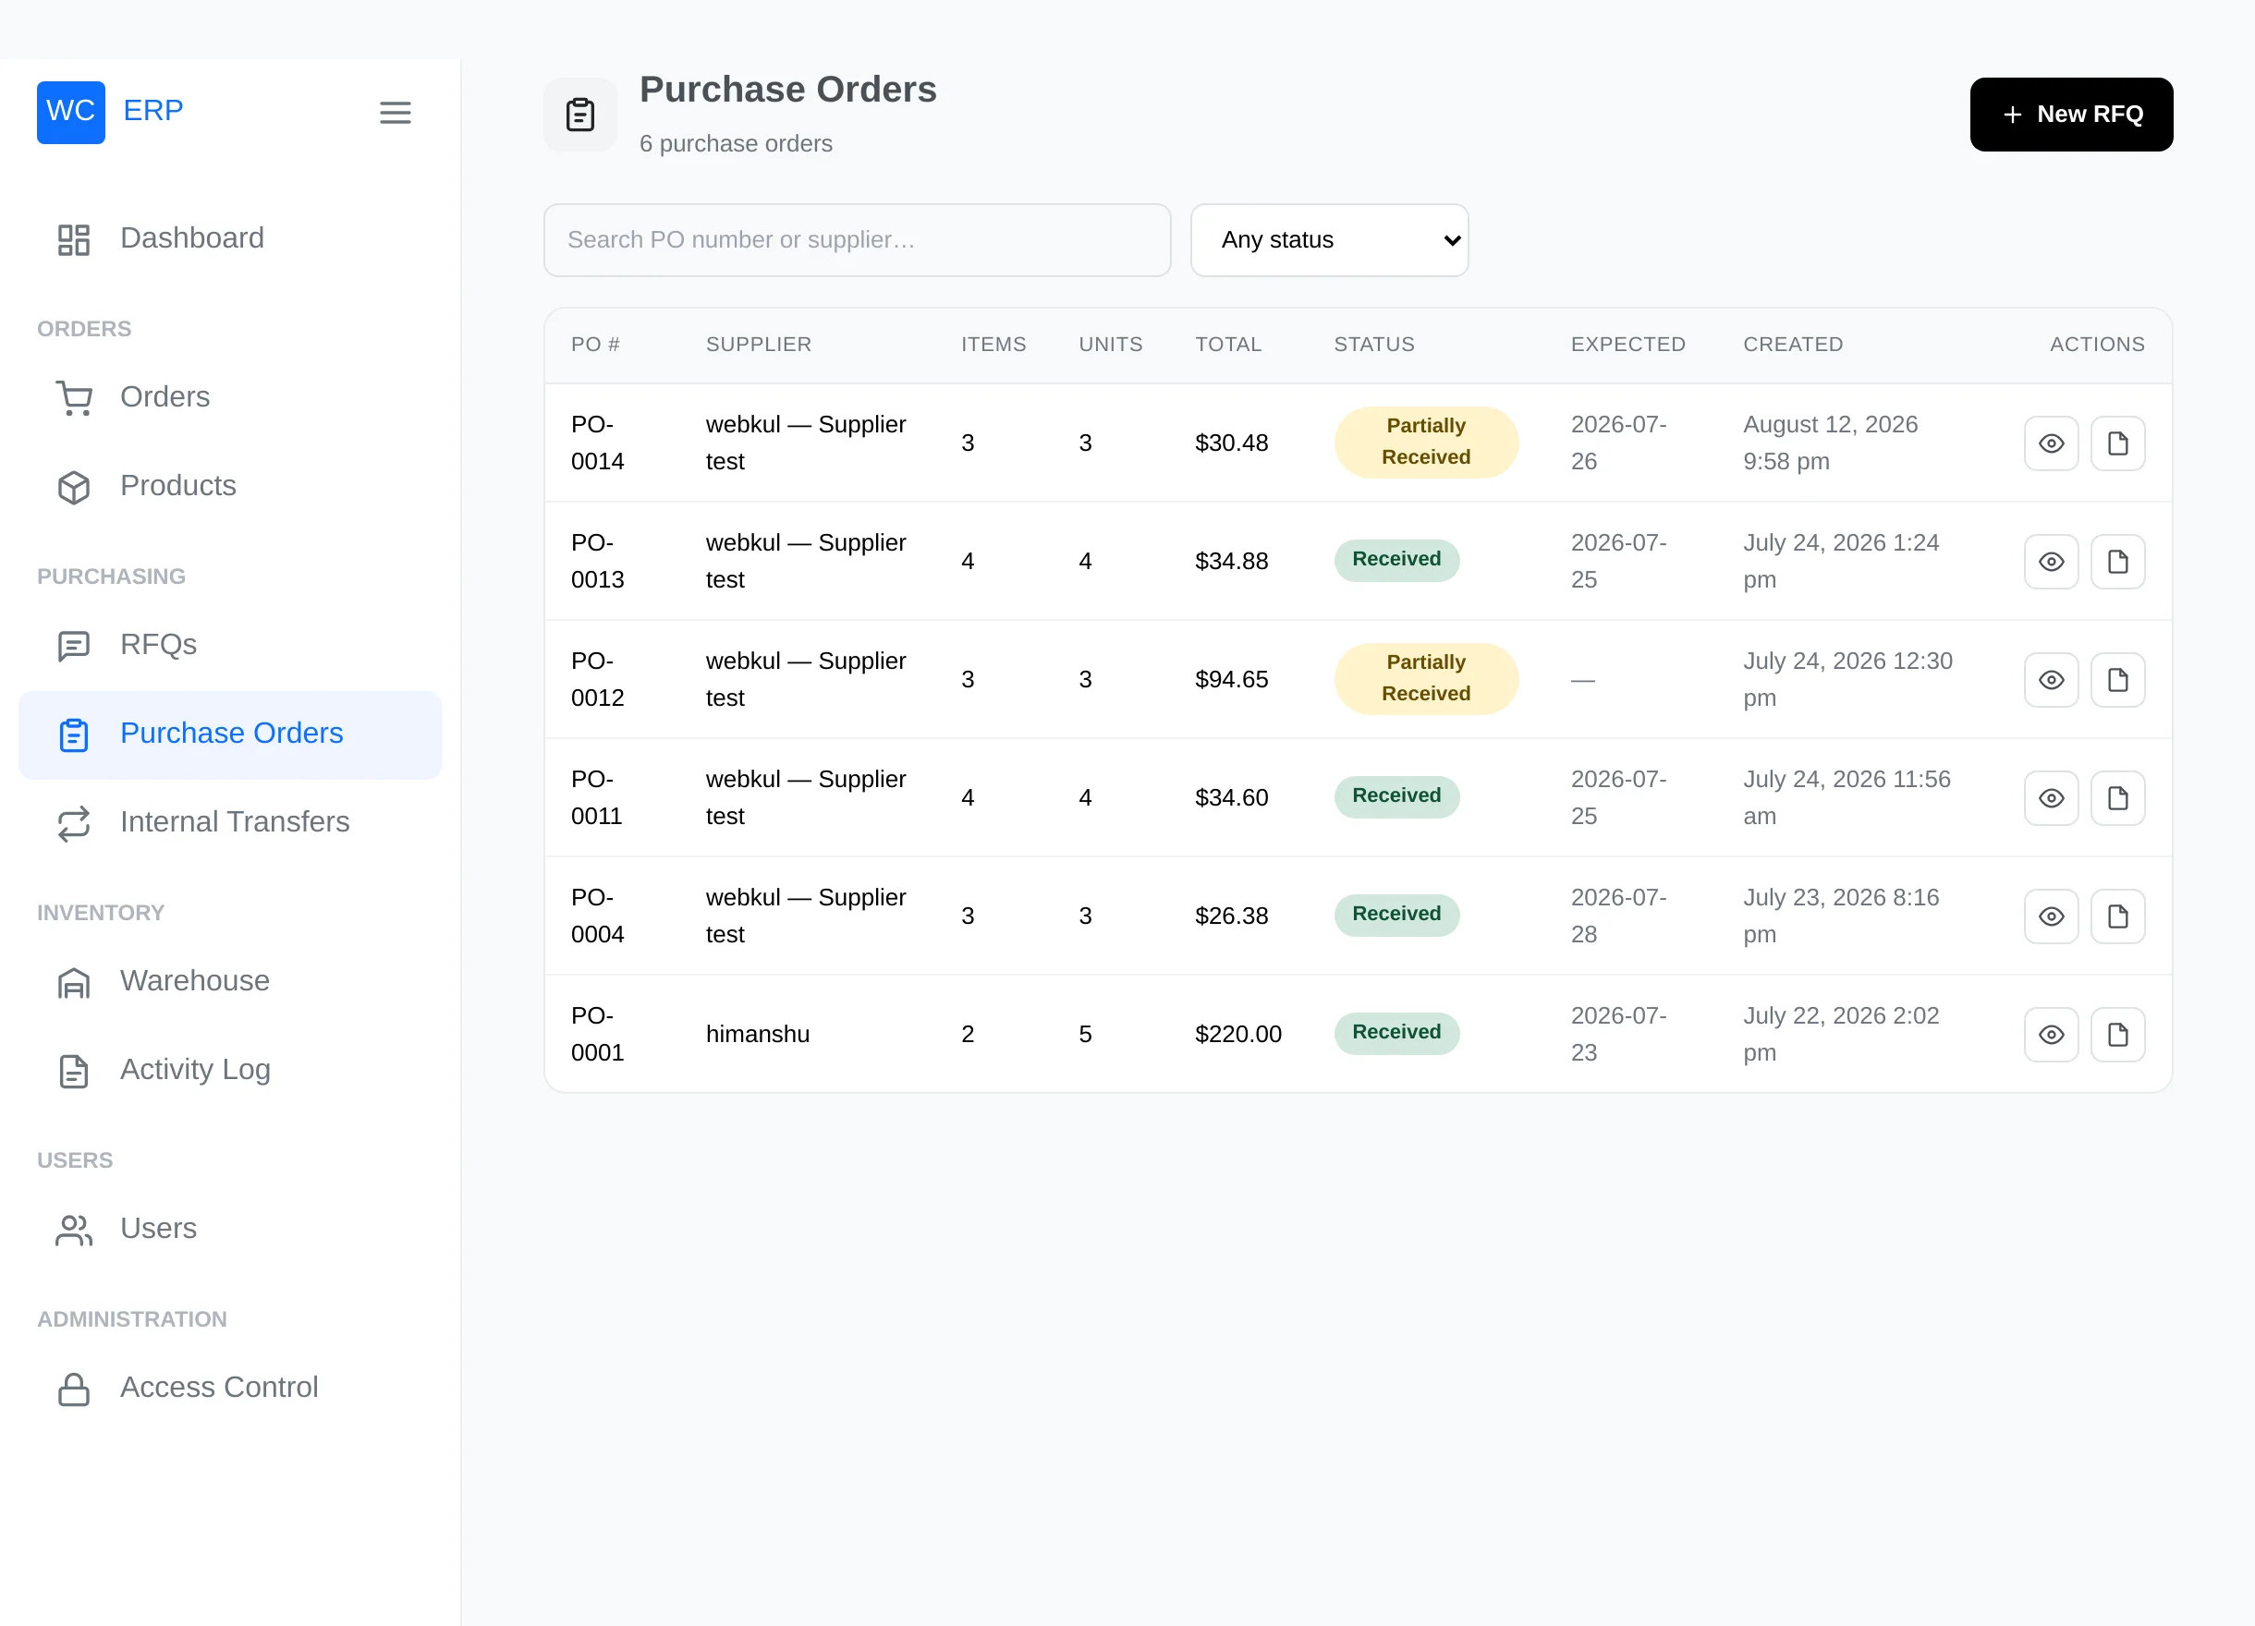The width and height of the screenshot is (2255, 1626).
Task: Click the clipboard icon beside page title
Action: coord(580,115)
